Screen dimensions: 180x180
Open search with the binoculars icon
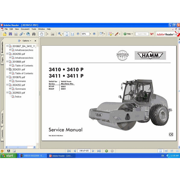(34, 34)
